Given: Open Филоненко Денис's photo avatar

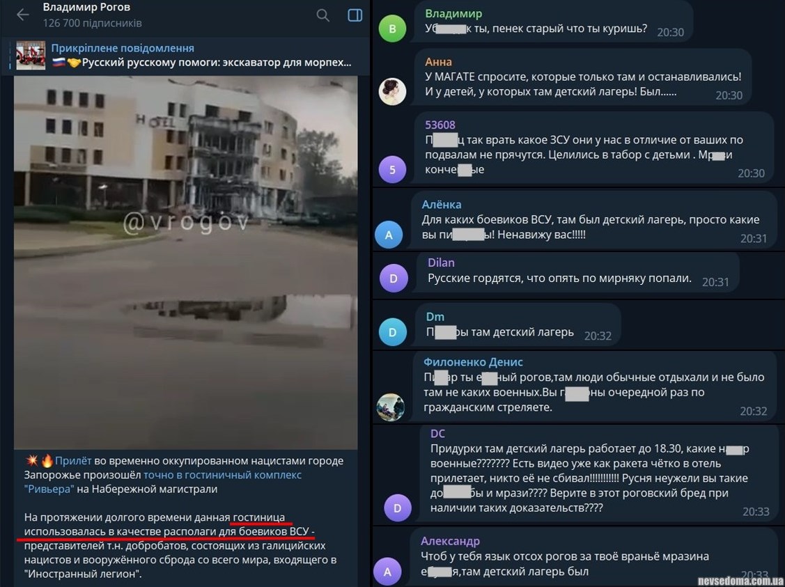Looking at the screenshot, I should [391, 407].
